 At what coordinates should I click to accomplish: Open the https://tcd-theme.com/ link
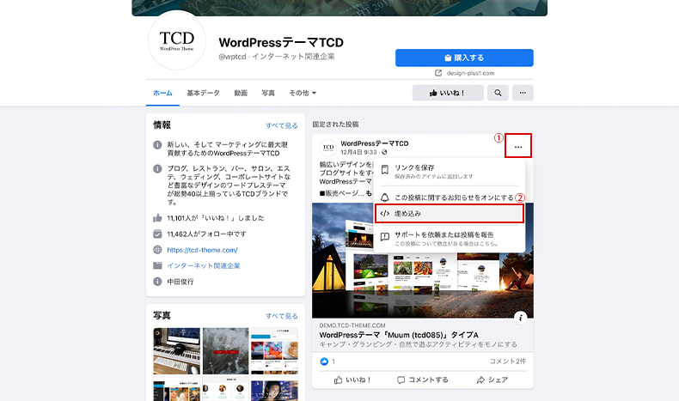(202, 250)
